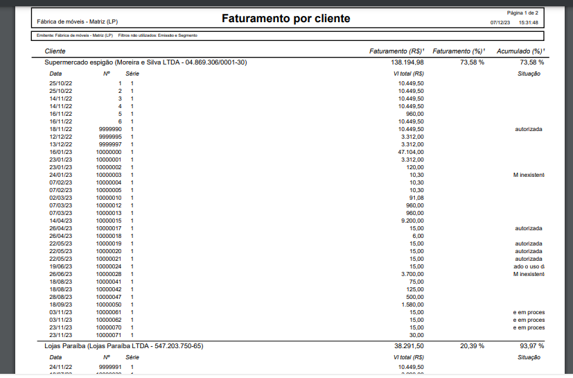The height and width of the screenshot is (378, 573).
Task: Select invoice number 9999997
Action: click(110, 144)
